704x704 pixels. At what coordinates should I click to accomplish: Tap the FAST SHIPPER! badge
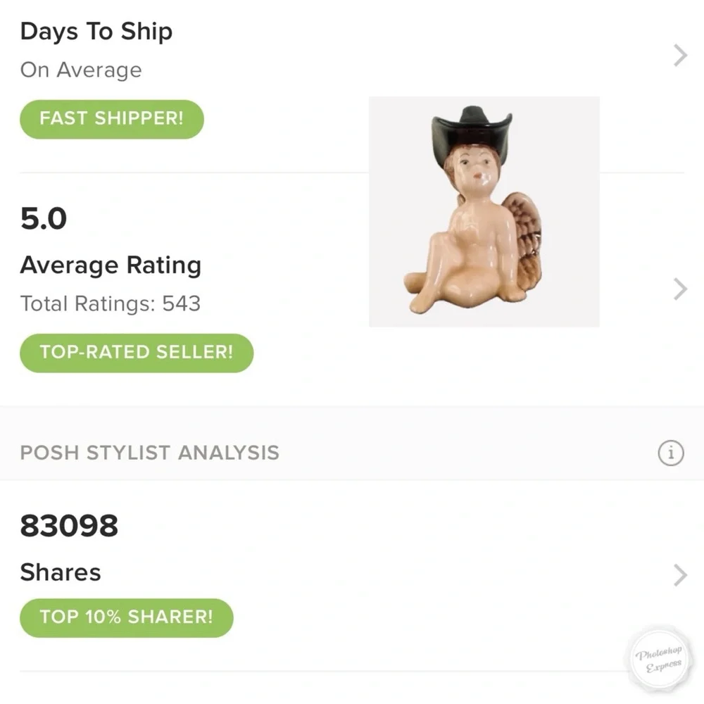pyautogui.click(x=111, y=118)
